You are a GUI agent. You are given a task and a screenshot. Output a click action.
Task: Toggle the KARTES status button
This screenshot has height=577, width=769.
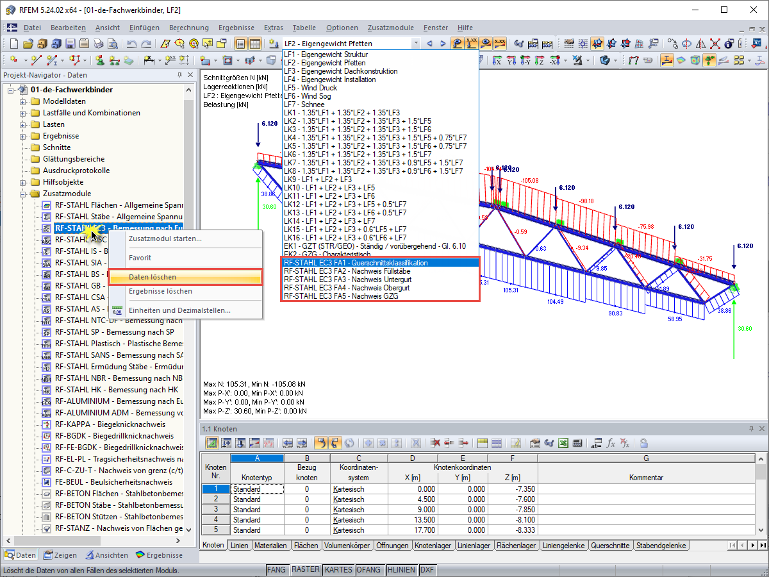tap(338, 570)
